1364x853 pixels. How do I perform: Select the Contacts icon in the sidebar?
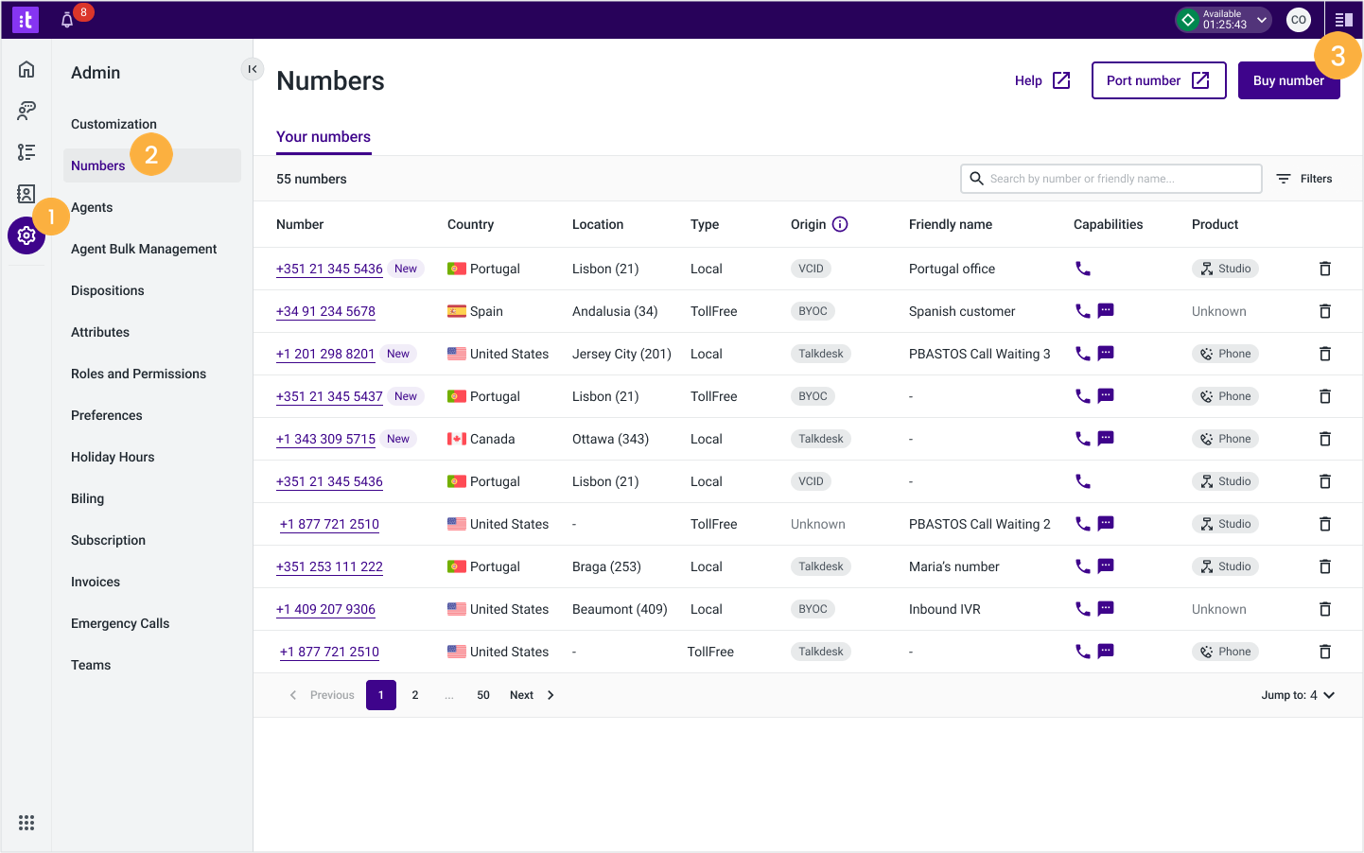coord(26,193)
